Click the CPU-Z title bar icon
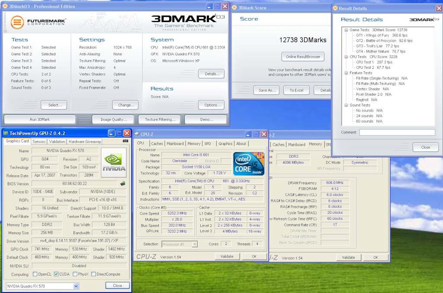Viewport: 443px width, 293px height. [137, 134]
